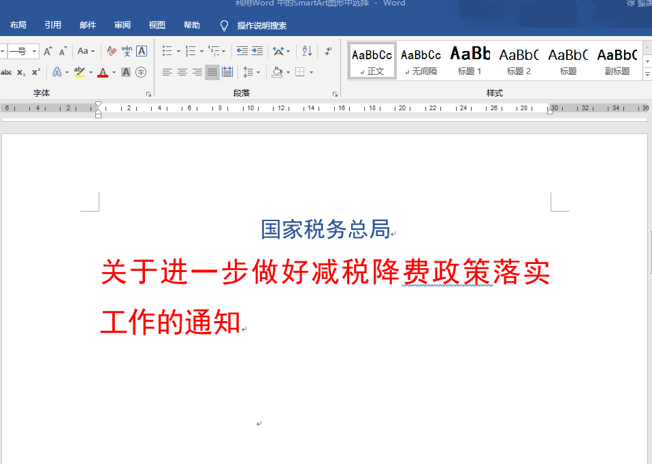This screenshot has width=652, height=464.
Task: Apply the 无间隔 style
Action: click(x=421, y=61)
